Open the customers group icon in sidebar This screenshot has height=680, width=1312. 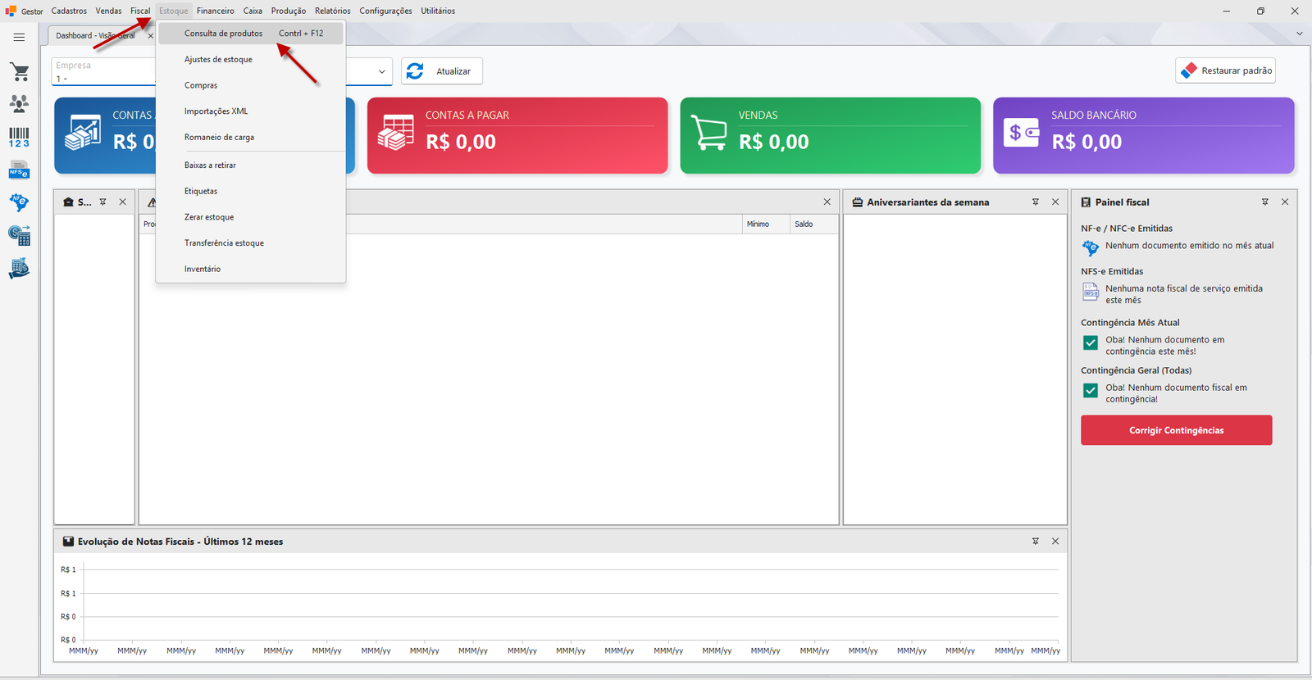(x=19, y=103)
